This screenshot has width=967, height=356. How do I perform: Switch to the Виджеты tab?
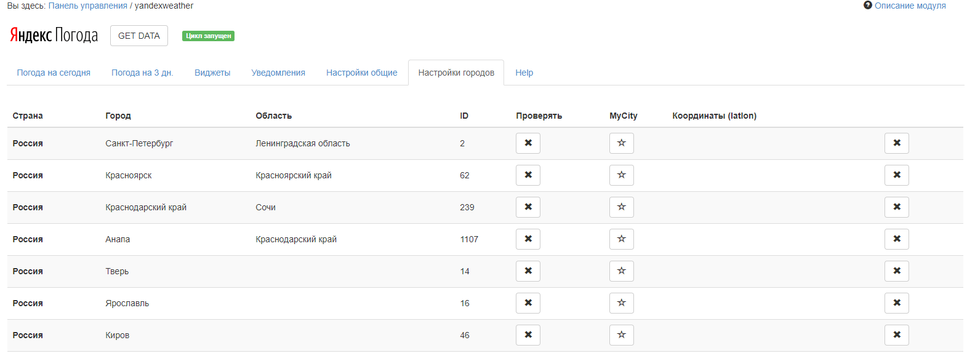[x=212, y=73]
